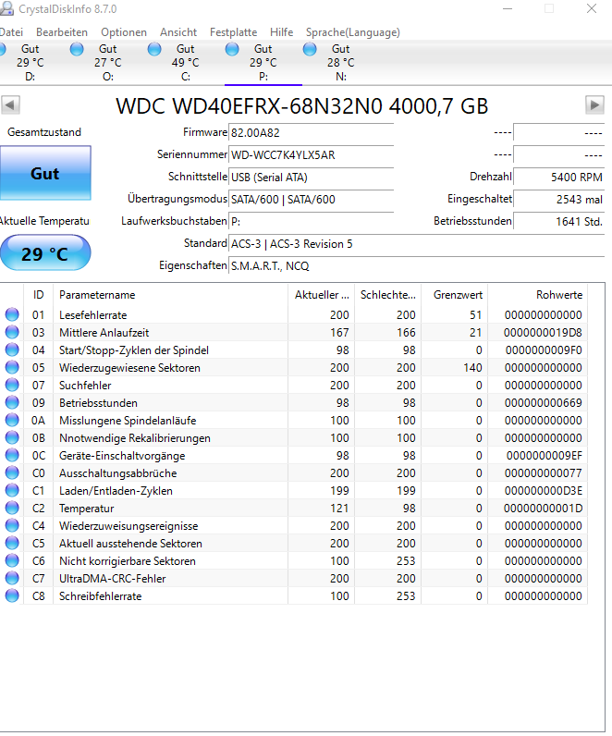Click the Grenzwert value 140

(472, 367)
